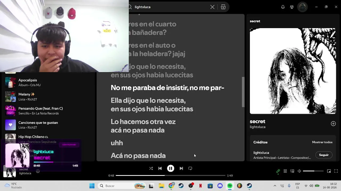Open the Melany playlist
This screenshot has height=191, width=341.
[48, 97]
